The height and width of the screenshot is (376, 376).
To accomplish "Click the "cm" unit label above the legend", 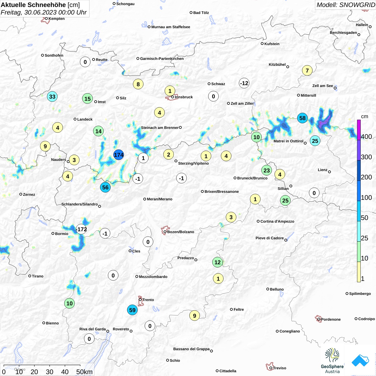I will click(x=364, y=116).
